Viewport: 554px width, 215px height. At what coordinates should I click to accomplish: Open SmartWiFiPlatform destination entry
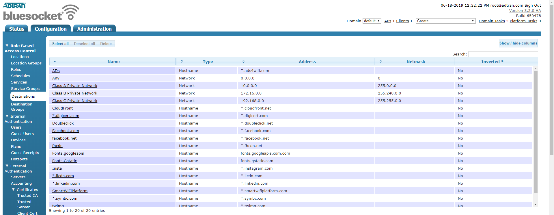tap(70, 191)
